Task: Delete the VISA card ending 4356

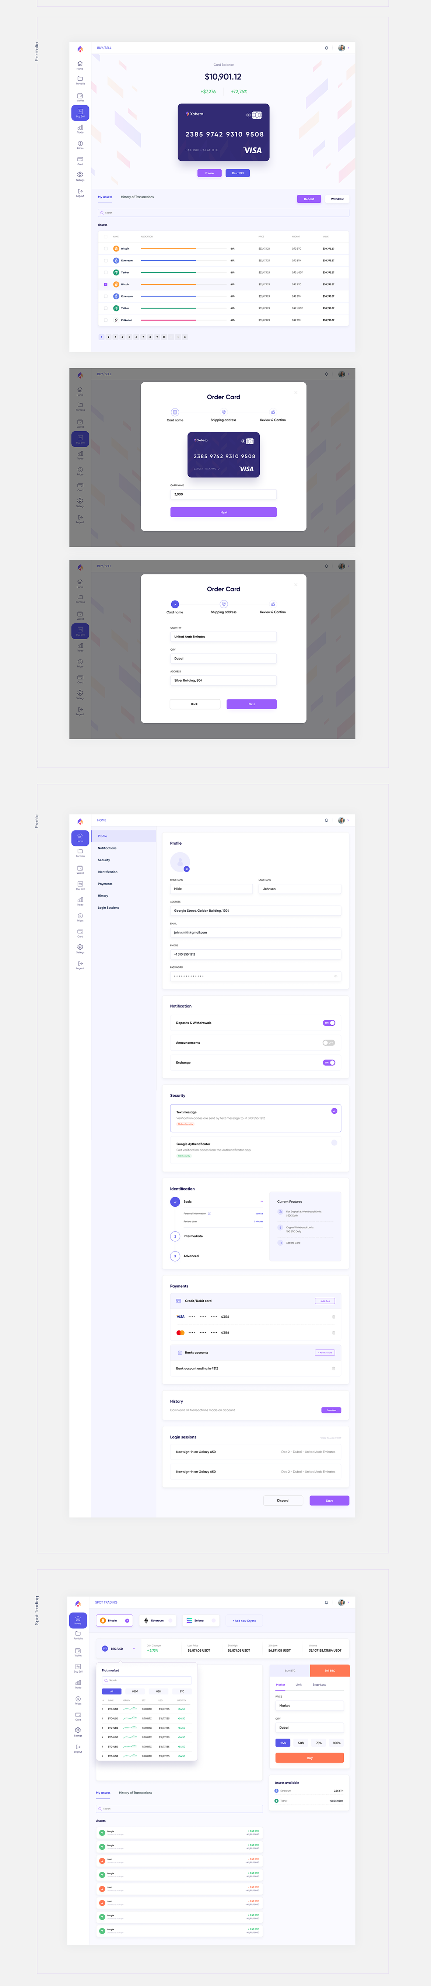Action: pyautogui.click(x=333, y=1317)
